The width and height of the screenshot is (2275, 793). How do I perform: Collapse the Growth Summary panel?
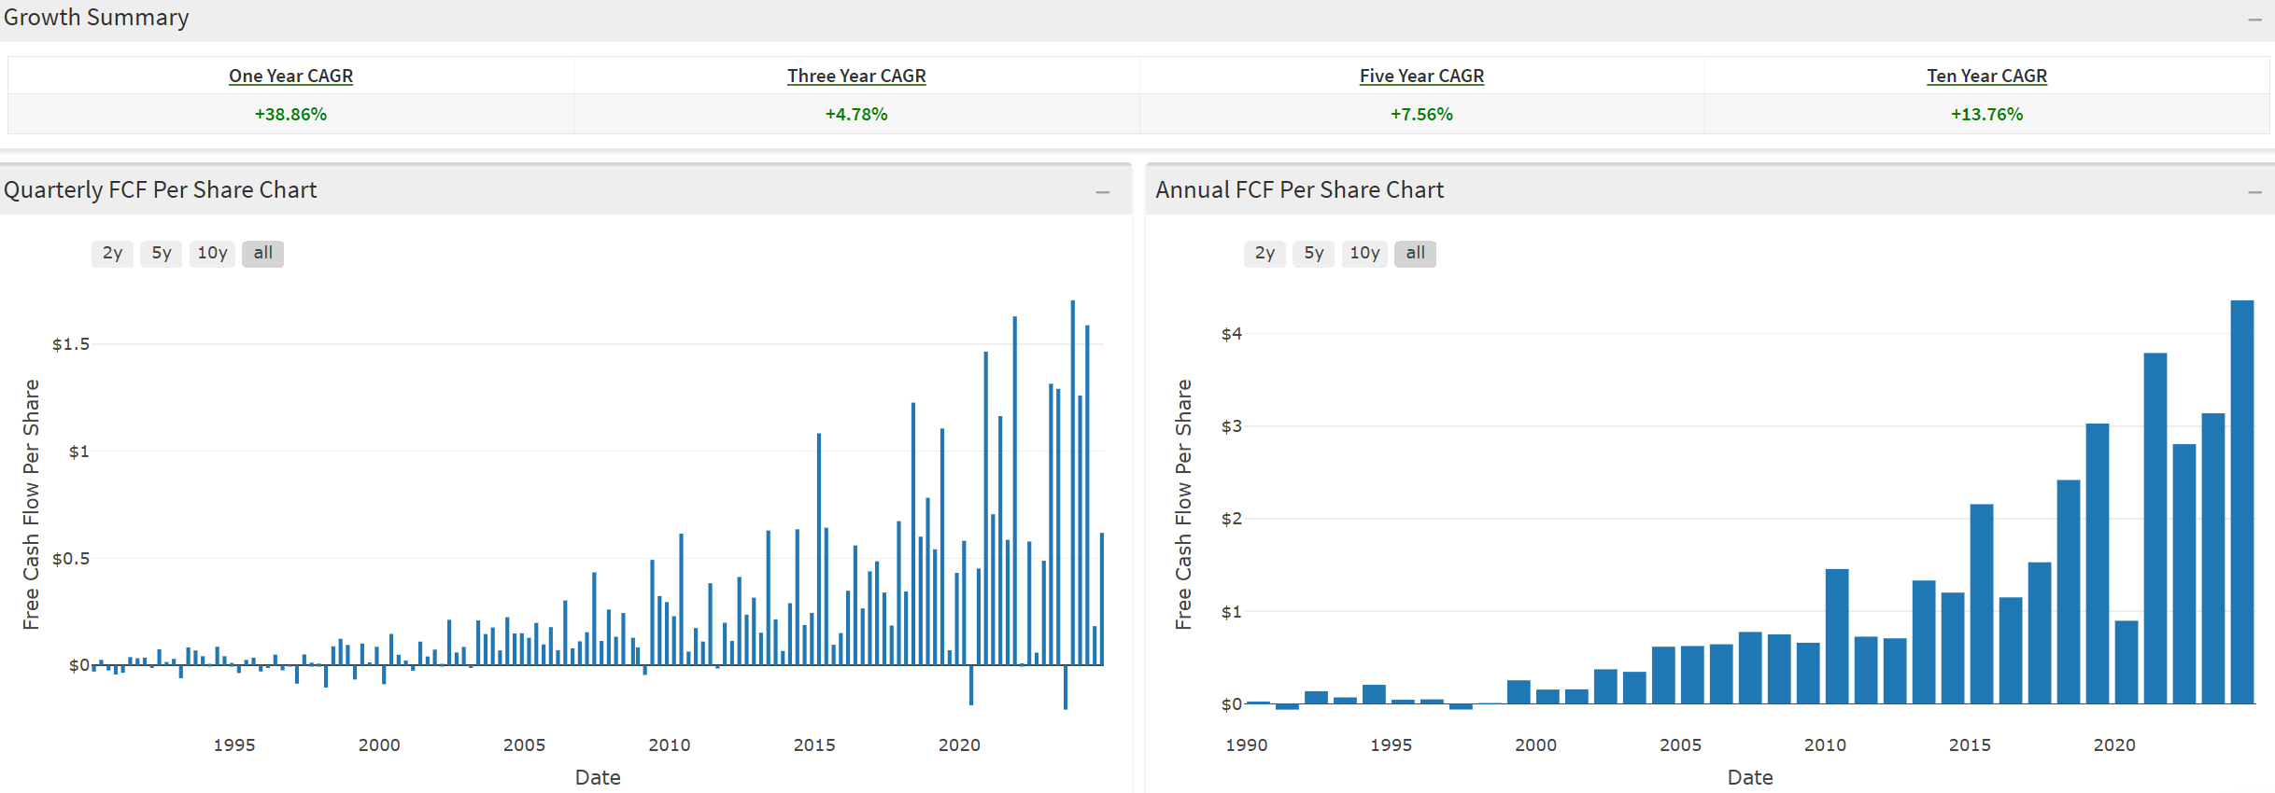pos(2254,20)
